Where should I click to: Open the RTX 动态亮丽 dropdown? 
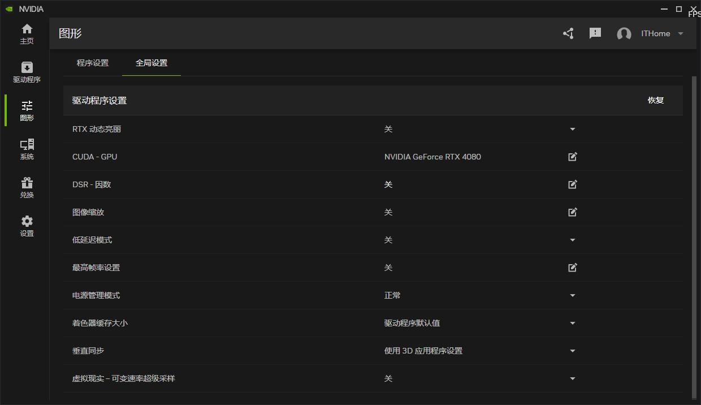click(x=572, y=129)
